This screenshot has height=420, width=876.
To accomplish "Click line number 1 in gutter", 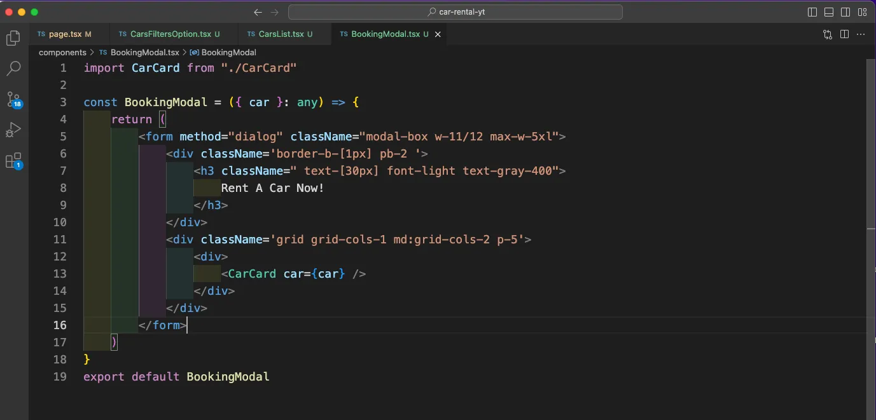I will point(63,68).
